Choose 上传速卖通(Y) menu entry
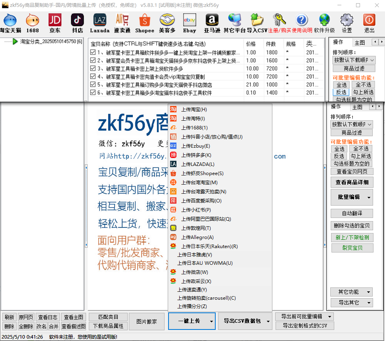Image resolution: width=385 pixels, height=341 pixels. (x=220, y=290)
